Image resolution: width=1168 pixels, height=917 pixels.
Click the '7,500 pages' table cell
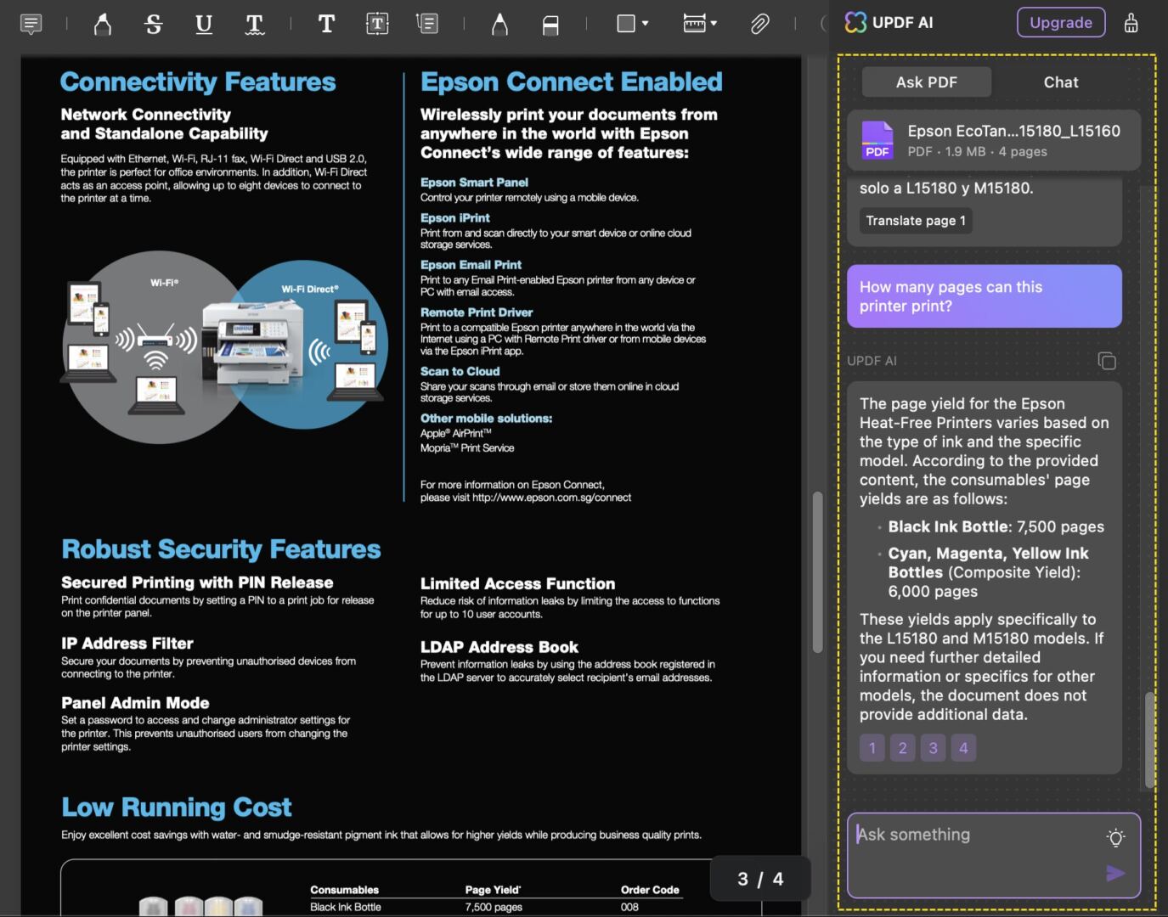494,907
